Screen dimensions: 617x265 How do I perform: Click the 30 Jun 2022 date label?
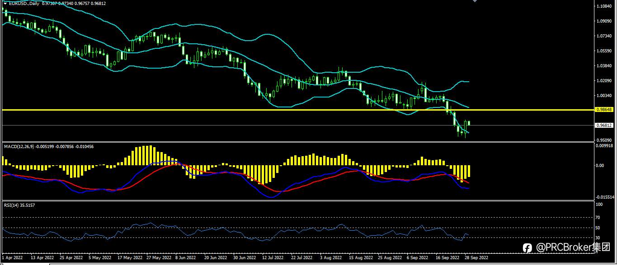244,258
